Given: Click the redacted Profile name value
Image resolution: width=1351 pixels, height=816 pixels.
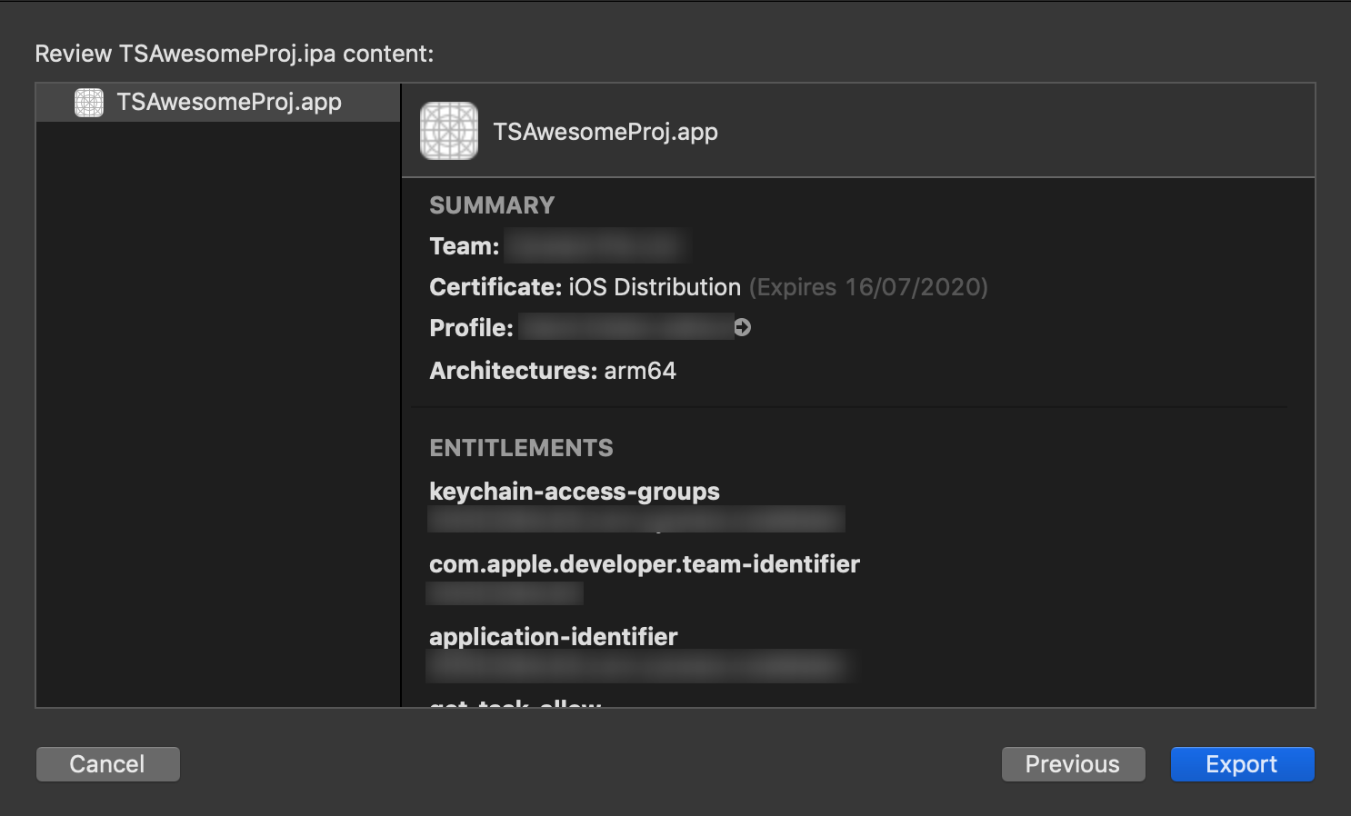Looking at the screenshot, I should point(625,327).
